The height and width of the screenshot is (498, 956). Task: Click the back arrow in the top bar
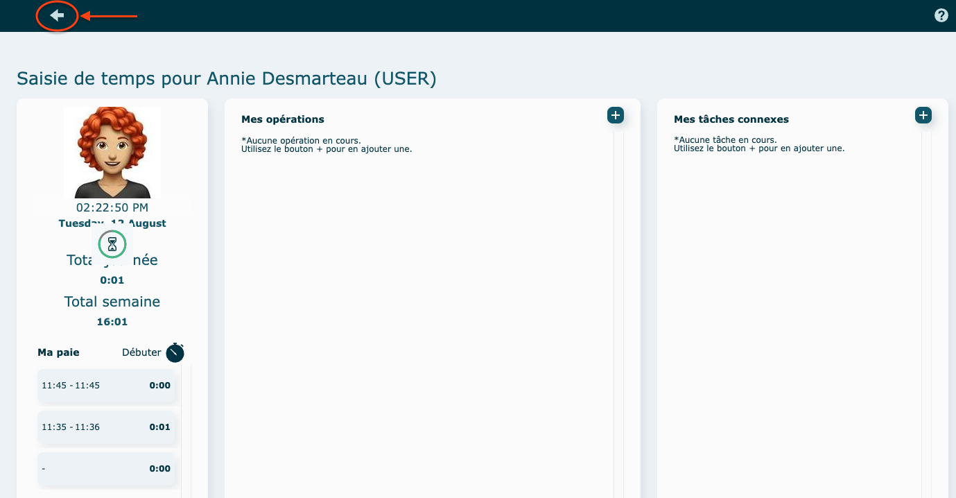tap(57, 15)
